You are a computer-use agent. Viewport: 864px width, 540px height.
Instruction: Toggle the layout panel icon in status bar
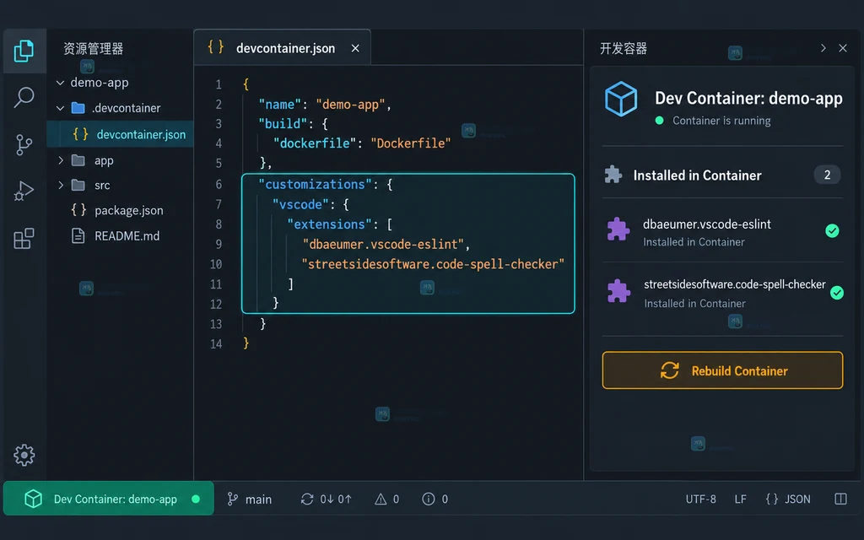(x=841, y=499)
